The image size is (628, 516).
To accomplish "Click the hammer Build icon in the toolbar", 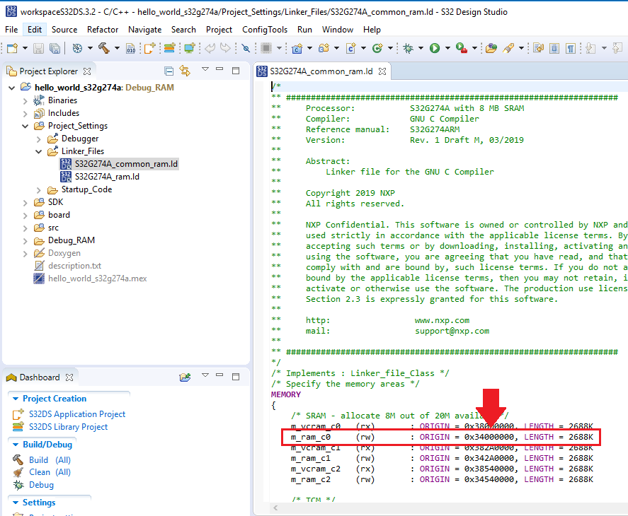I will (x=104, y=48).
